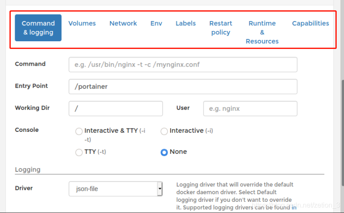Open the Capabilities tab
The image size is (344, 213).
(x=311, y=23)
